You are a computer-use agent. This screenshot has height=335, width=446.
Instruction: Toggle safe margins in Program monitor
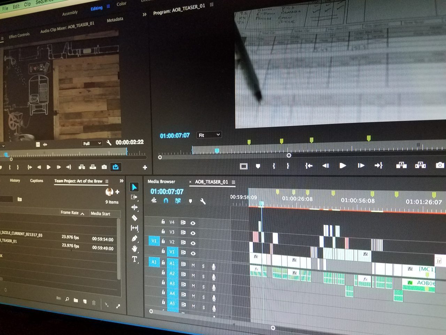pos(244,166)
